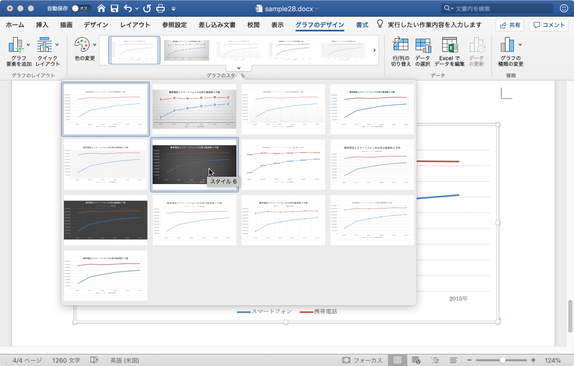This screenshot has width=574, height=366.
Task: Click the コメント button
Action: (549, 25)
